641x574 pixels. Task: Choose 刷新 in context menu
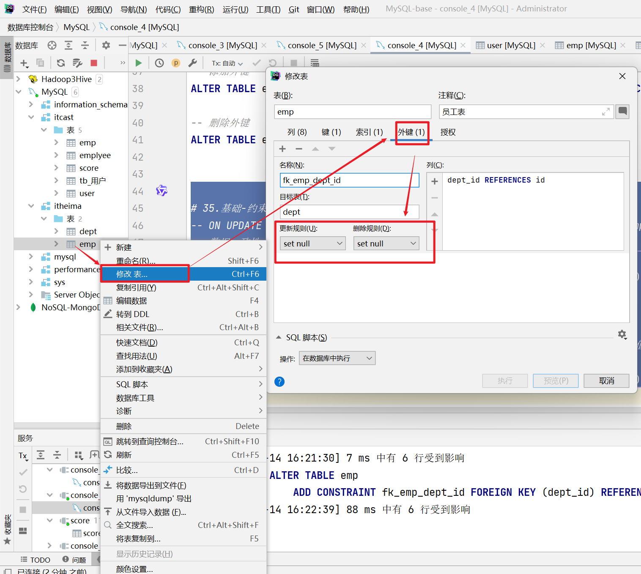(x=184, y=455)
